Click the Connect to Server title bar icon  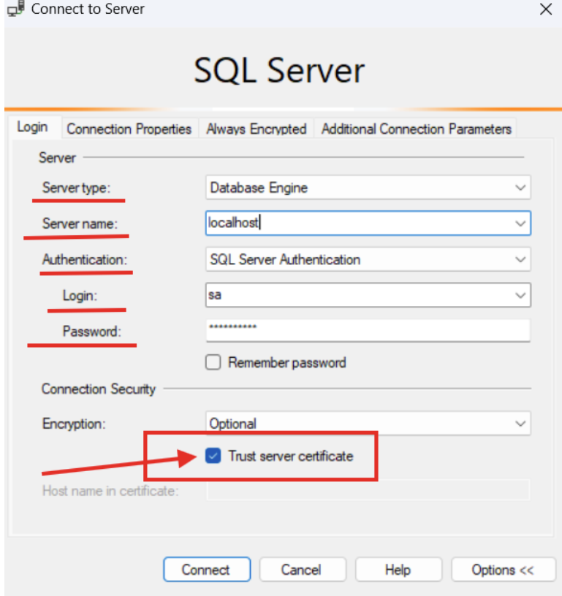point(16,9)
